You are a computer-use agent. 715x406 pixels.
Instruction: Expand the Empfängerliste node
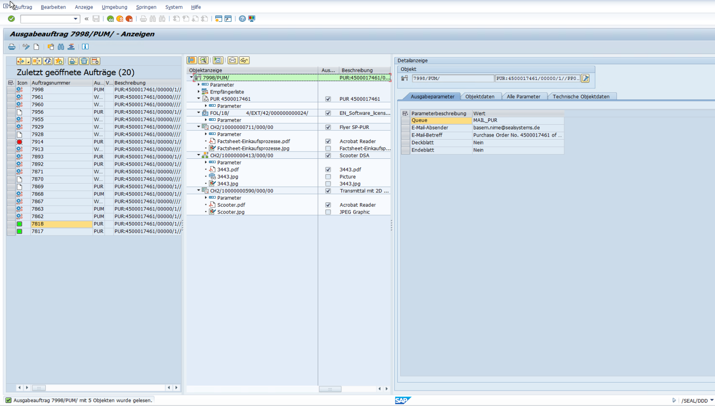(x=199, y=92)
